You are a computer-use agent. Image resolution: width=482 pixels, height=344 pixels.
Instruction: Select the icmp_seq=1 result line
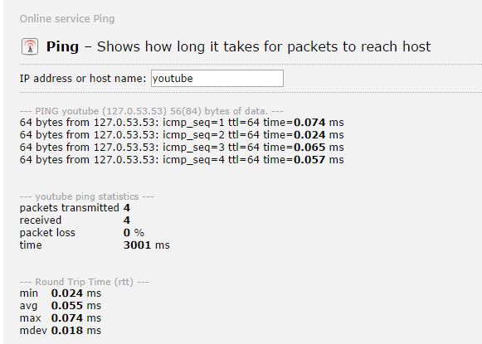182,123
